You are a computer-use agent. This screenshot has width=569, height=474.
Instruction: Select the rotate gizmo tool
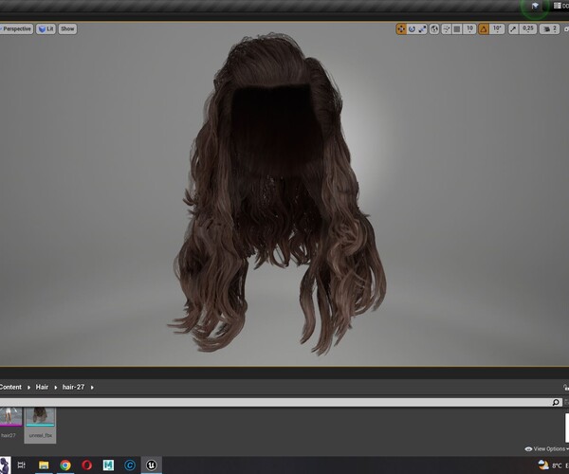(412, 29)
